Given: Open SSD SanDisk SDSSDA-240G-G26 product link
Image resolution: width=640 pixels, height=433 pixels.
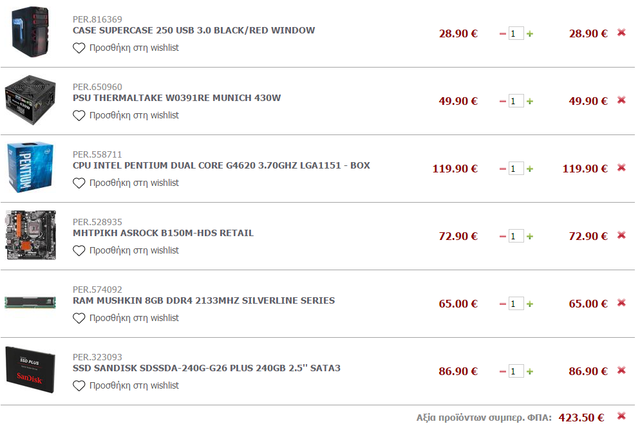Looking at the screenshot, I should point(207,368).
